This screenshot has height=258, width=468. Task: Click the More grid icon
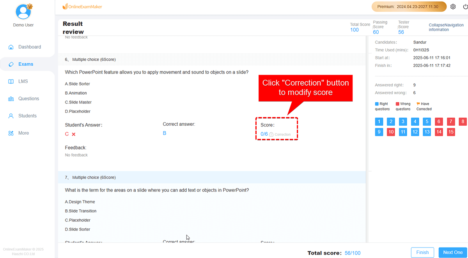pos(11,133)
